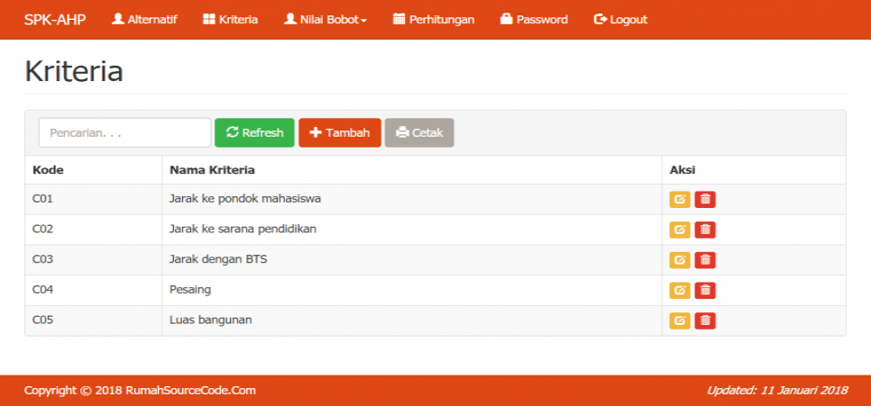Remove the Pesaing row with trash icon
The image size is (871, 406).
pos(705,290)
